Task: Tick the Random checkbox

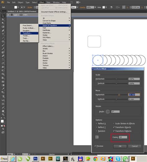Action: tap(96, 131)
